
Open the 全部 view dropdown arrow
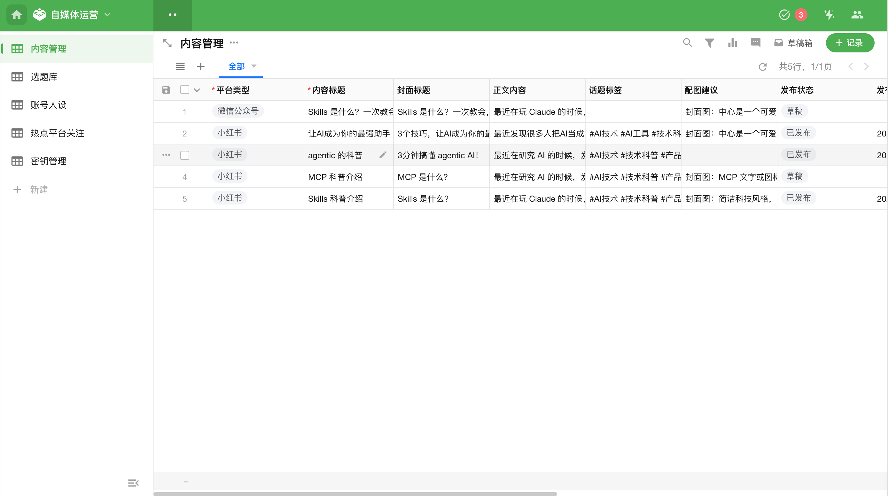[x=254, y=66]
